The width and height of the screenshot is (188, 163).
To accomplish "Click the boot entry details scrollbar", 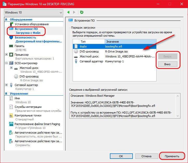I will click(178, 106).
